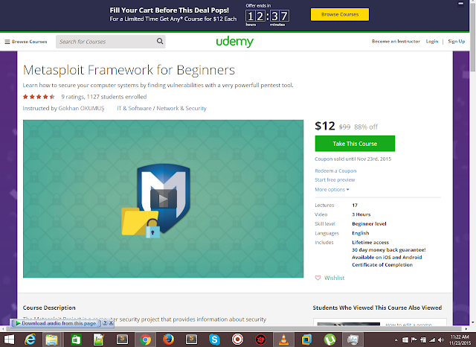Click the related course thumbnail

(349, 324)
